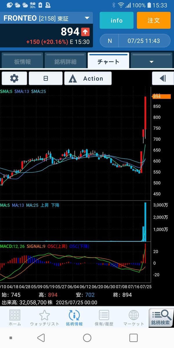Tap the battery 100% status indicator
174x348 pixels.
[142, 5]
